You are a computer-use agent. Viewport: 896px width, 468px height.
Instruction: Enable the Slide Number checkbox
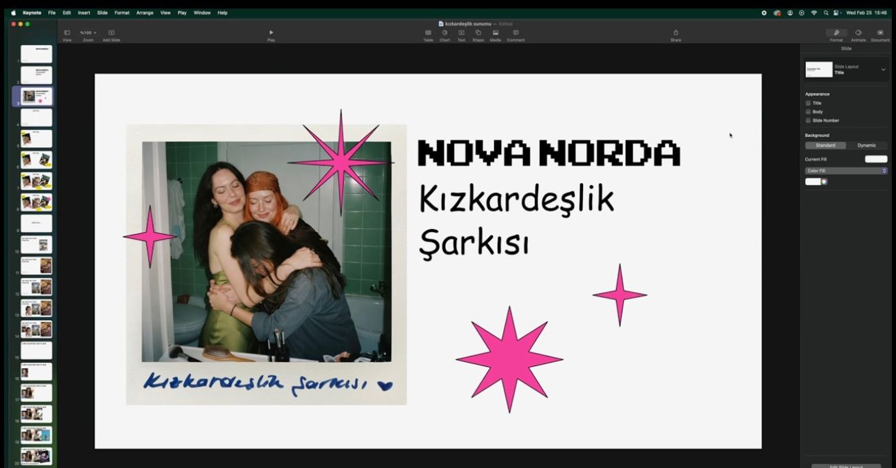coord(808,120)
